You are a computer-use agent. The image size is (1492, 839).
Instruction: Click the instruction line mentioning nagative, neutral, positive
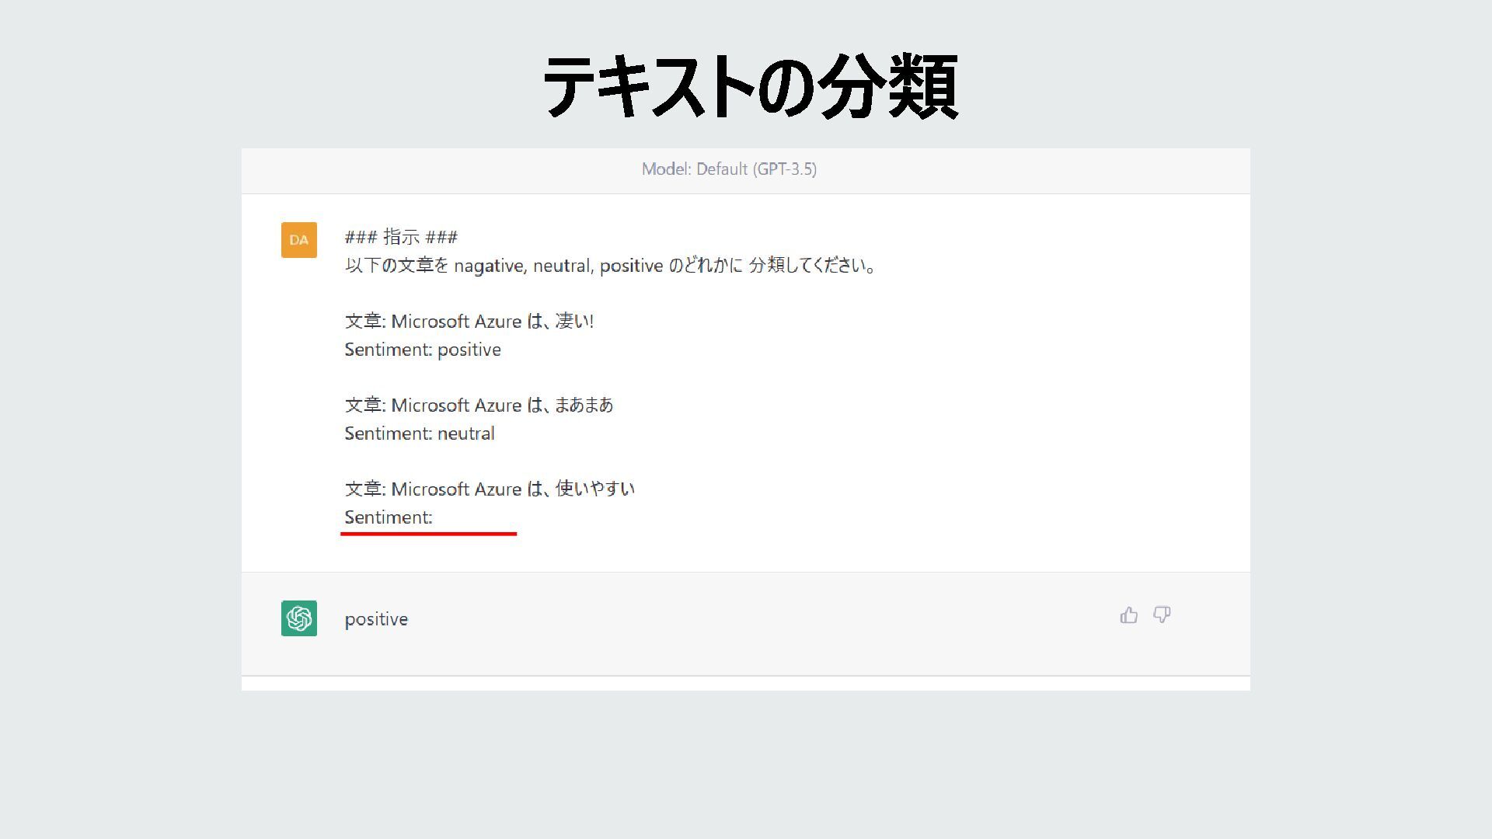[611, 266]
